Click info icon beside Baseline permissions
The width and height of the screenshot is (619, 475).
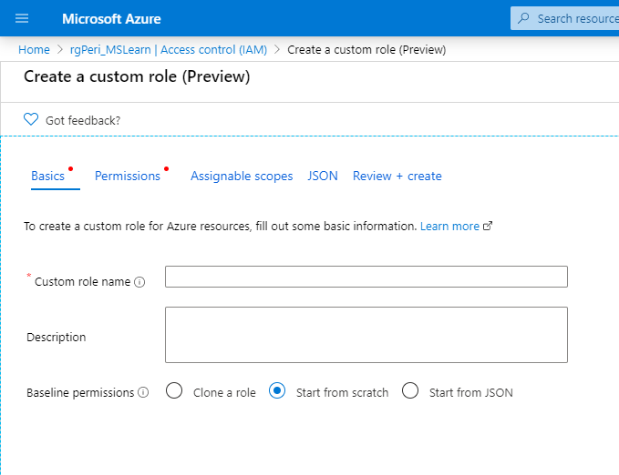click(143, 392)
